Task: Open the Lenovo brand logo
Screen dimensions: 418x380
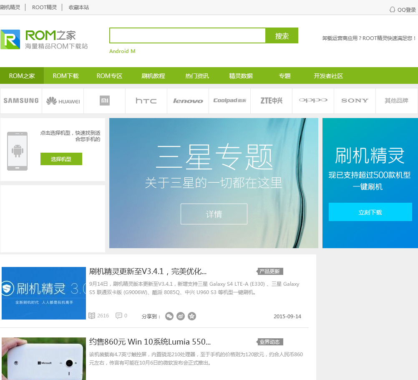Action: 188,101
